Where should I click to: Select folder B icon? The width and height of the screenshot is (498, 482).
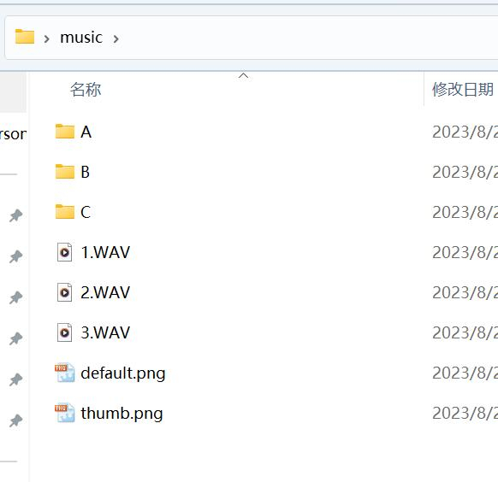click(65, 172)
